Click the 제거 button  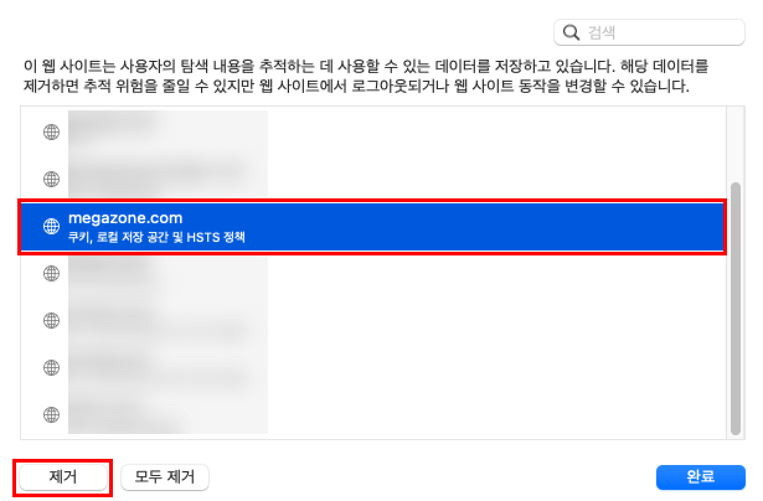pos(63,477)
